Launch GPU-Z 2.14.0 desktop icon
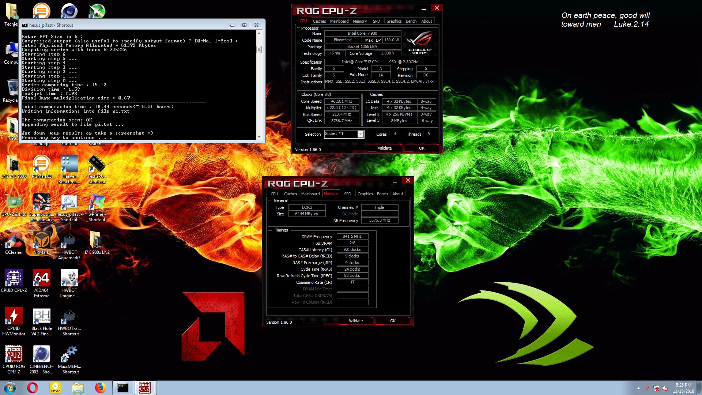 pos(14,204)
